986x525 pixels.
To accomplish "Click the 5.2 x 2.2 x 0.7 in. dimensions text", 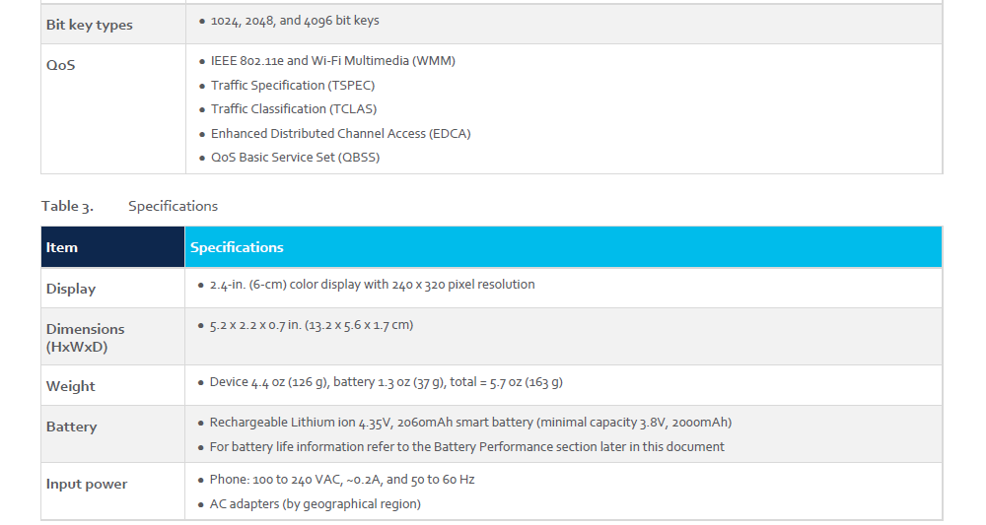I will (311, 325).
